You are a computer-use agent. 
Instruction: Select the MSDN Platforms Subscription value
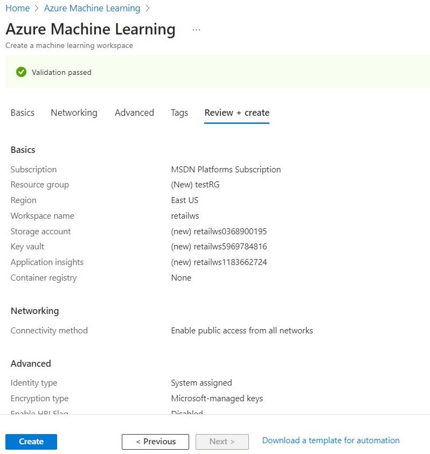pyautogui.click(x=226, y=169)
